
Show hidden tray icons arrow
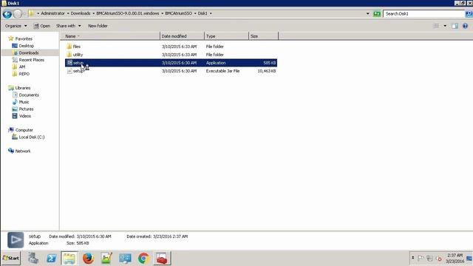click(412, 258)
